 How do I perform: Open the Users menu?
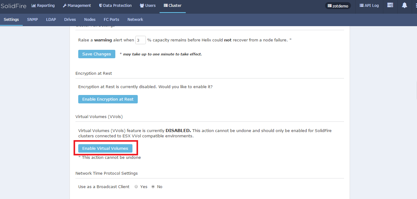tap(148, 6)
